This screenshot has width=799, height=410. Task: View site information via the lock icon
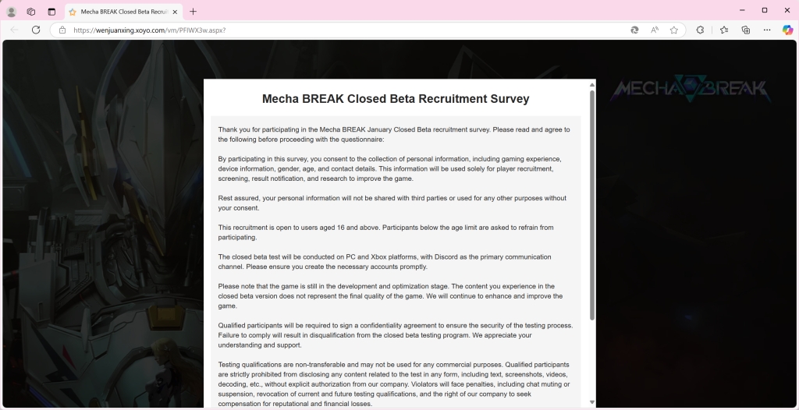tap(62, 30)
